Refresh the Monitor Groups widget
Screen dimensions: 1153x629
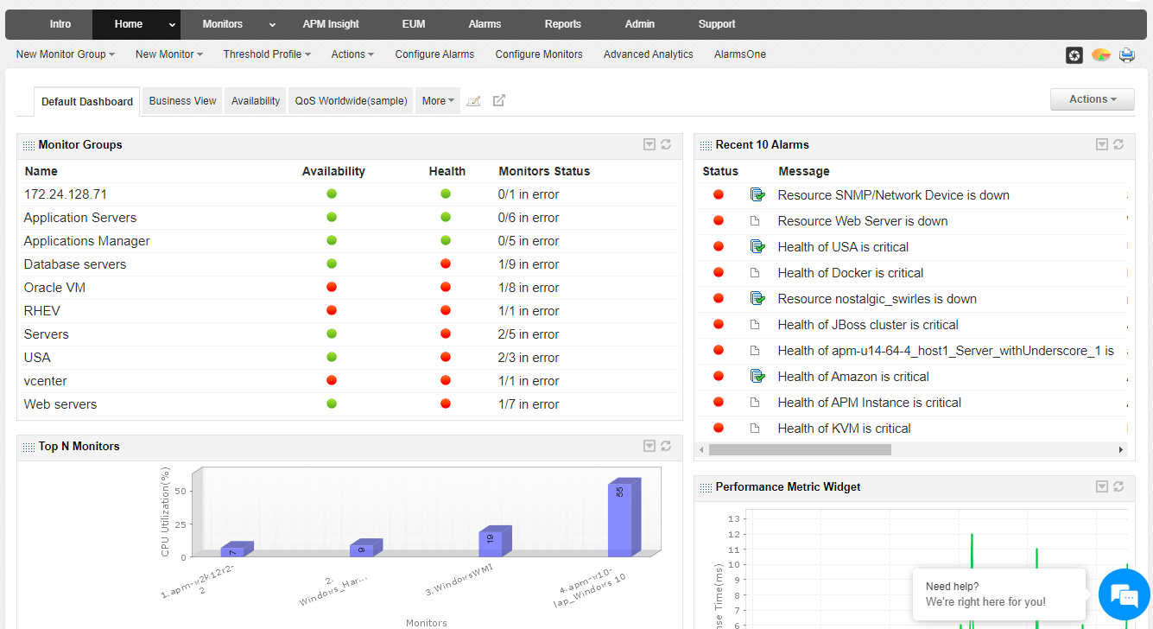[665, 144]
